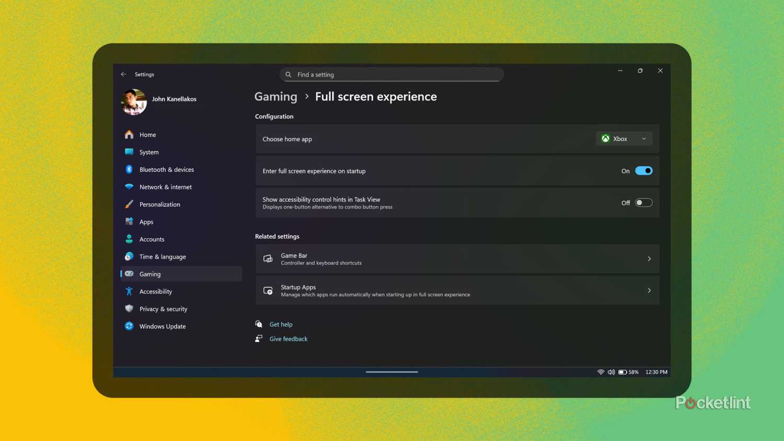Click the back arrow in Settings
The height and width of the screenshot is (441, 784).
123,74
